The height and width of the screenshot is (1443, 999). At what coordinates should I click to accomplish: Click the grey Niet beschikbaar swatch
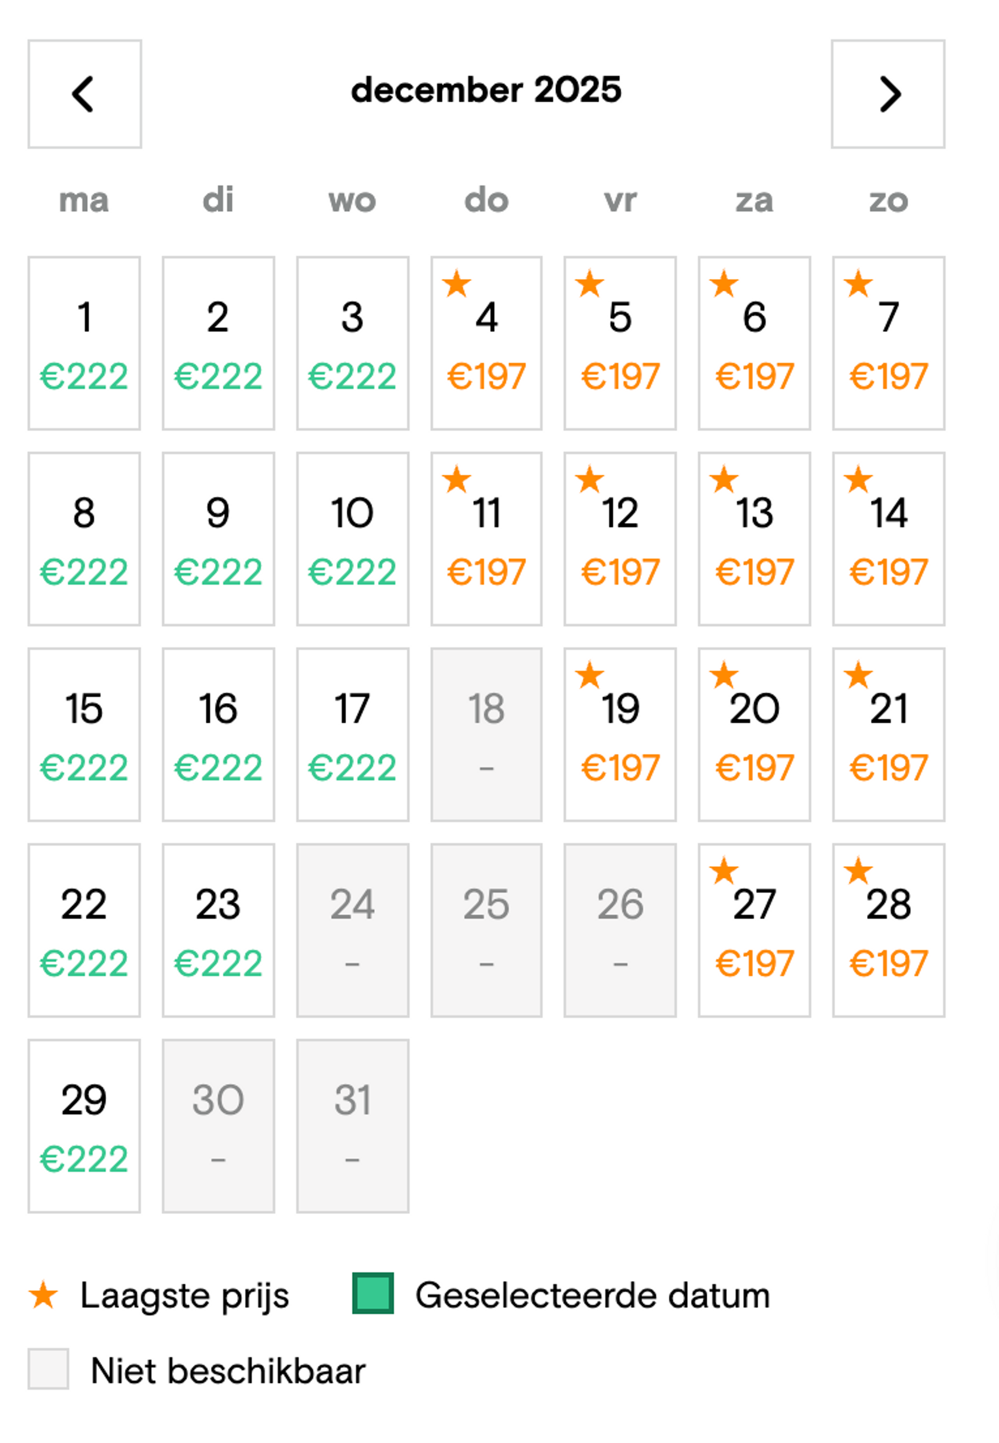(x=48, y=1369)
